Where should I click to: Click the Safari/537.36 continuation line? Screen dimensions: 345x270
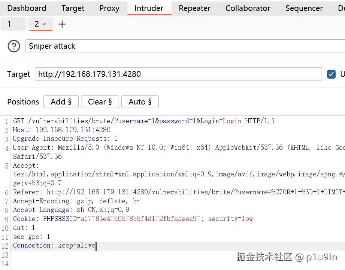(37, 157)
